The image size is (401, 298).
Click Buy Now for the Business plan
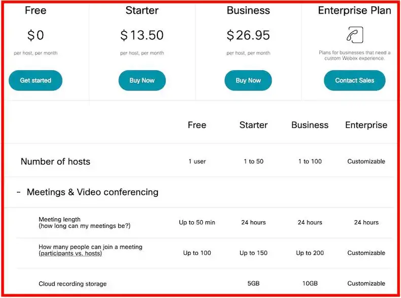(x=248, y=80)
